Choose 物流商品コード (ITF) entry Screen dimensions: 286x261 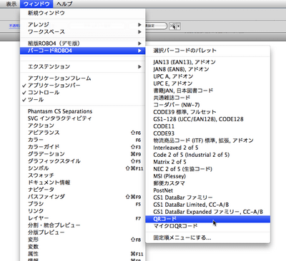[x=208, y=140]
